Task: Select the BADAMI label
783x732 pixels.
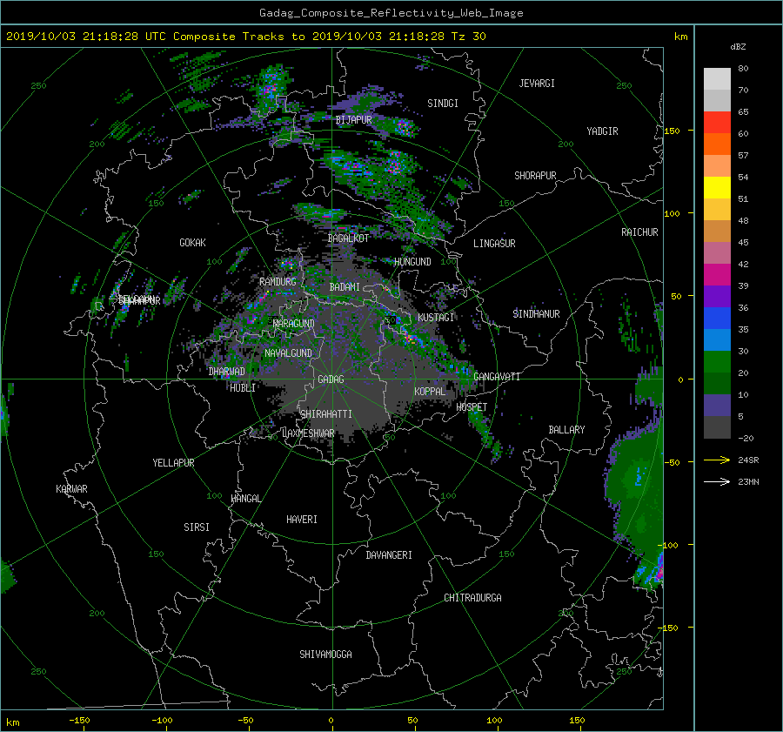Action: point(345,287)
